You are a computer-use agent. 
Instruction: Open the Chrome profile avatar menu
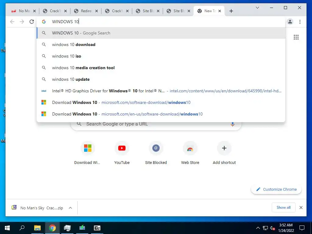[290, 22]
